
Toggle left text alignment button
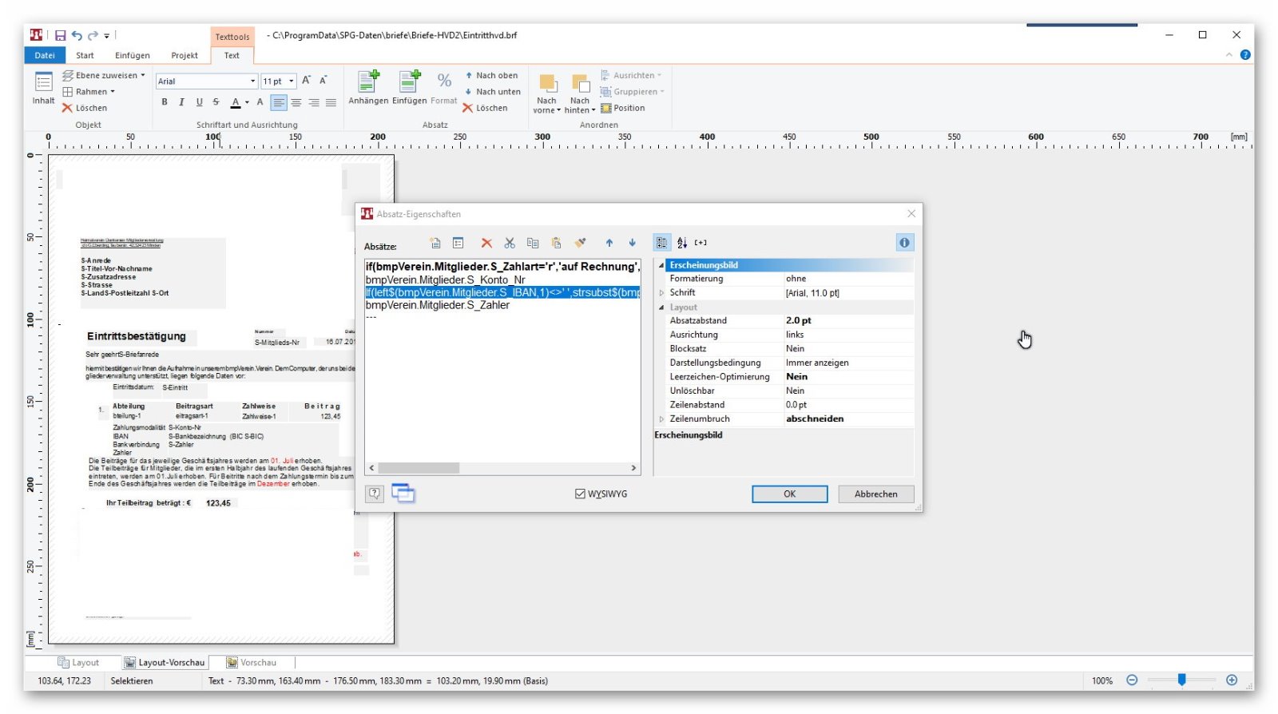click(279, 102)
